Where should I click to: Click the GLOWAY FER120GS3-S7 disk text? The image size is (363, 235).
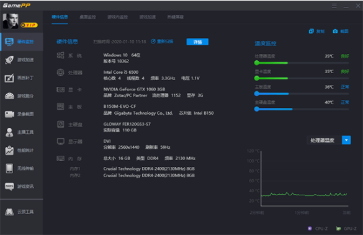click(127, 124)
